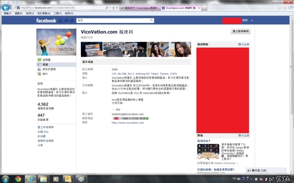
Task: Click the magnifier search icon in address bar
Action: tap(107, 8)
